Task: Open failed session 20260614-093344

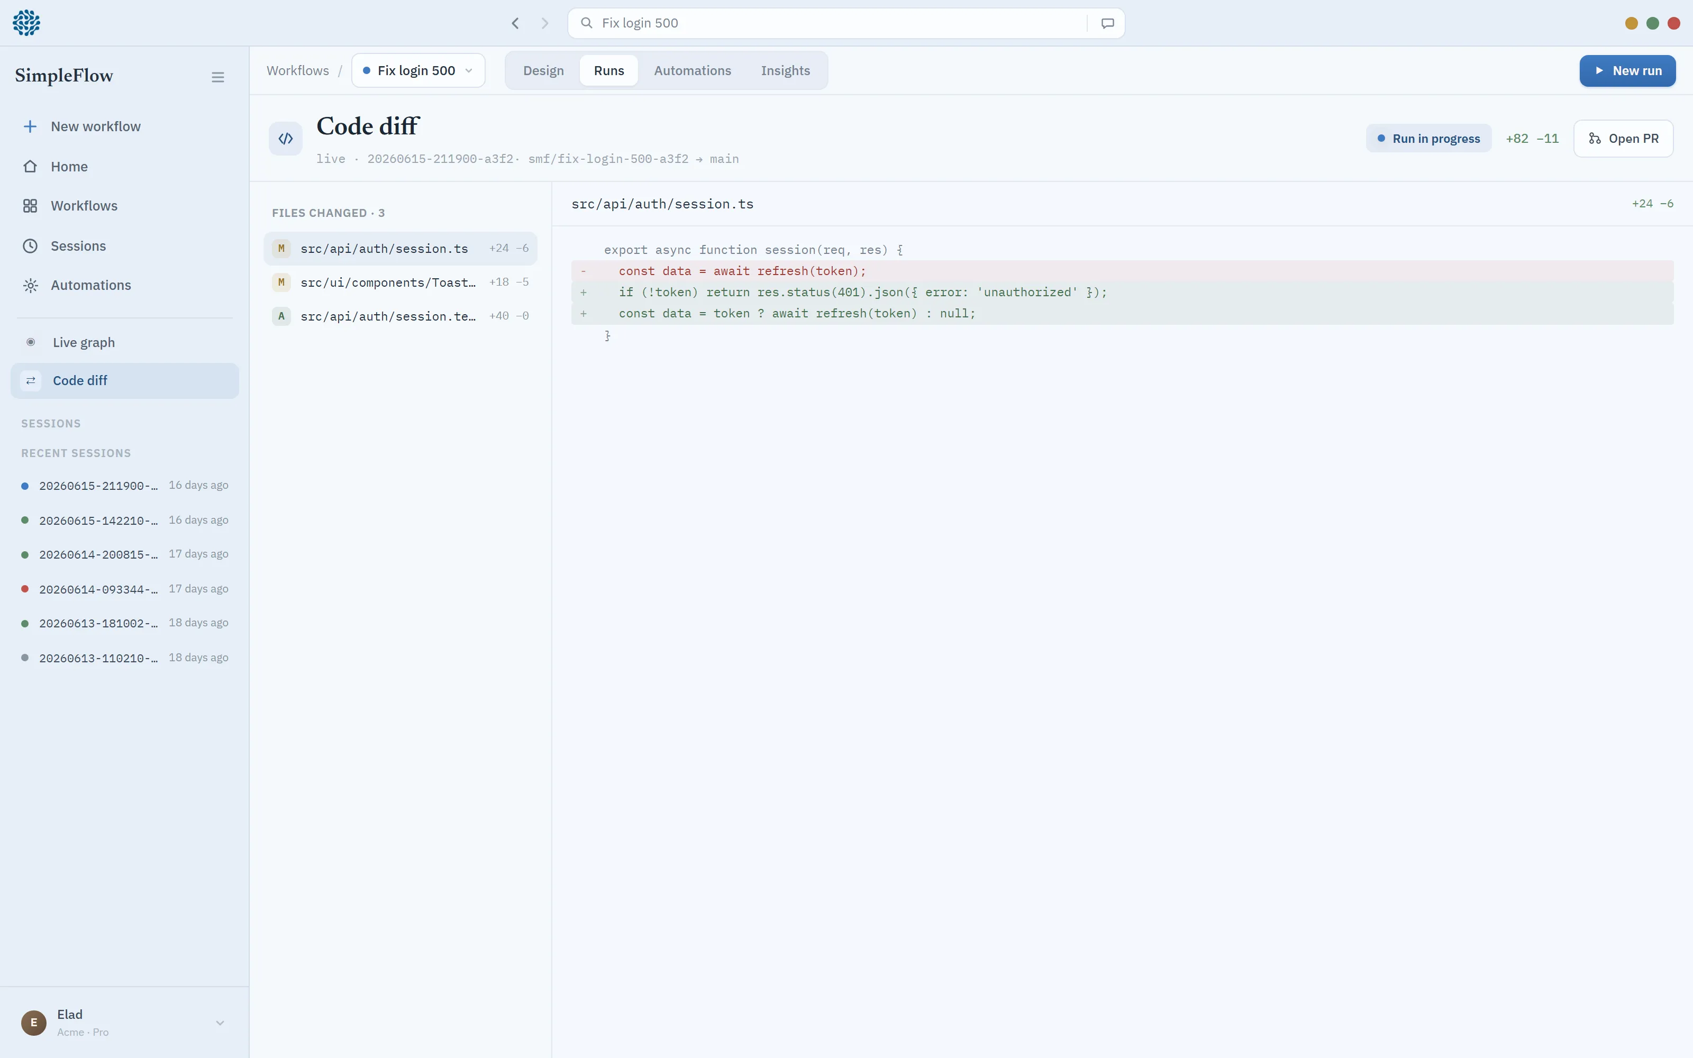Action: [x=124, y=589]
